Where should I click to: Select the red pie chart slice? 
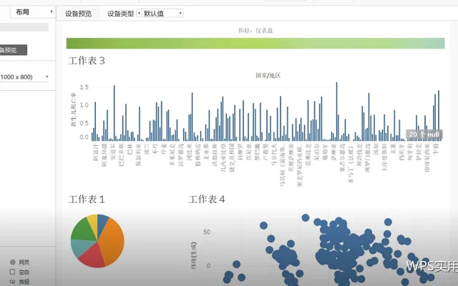pyautogui.click(x=93, y=257)
